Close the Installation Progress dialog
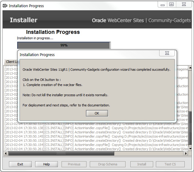Image resolution: width=194 pixels, height=172 pixels. tap(167, 53)
